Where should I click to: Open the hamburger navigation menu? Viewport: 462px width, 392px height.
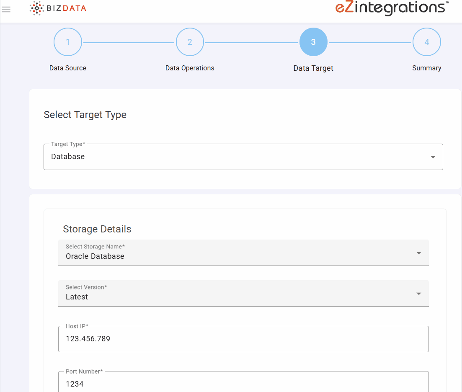click(x=6, y=9)
